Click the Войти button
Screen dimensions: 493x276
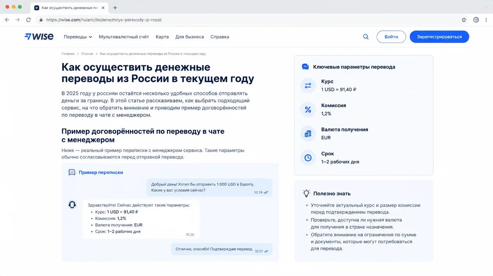(391, 37)
